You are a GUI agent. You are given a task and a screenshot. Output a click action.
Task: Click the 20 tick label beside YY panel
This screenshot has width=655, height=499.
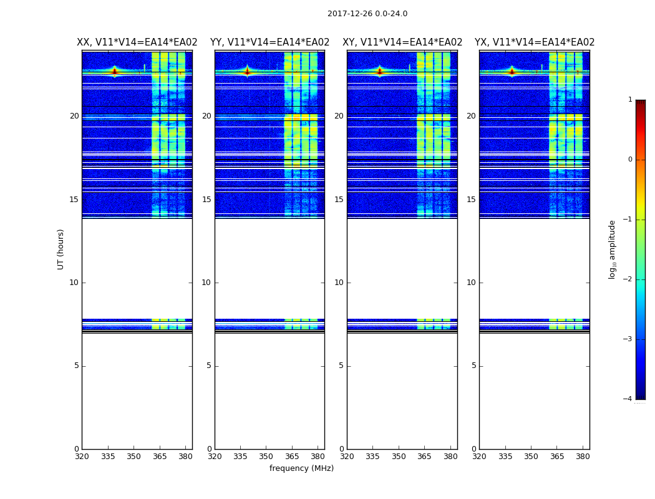click(206, 116)
